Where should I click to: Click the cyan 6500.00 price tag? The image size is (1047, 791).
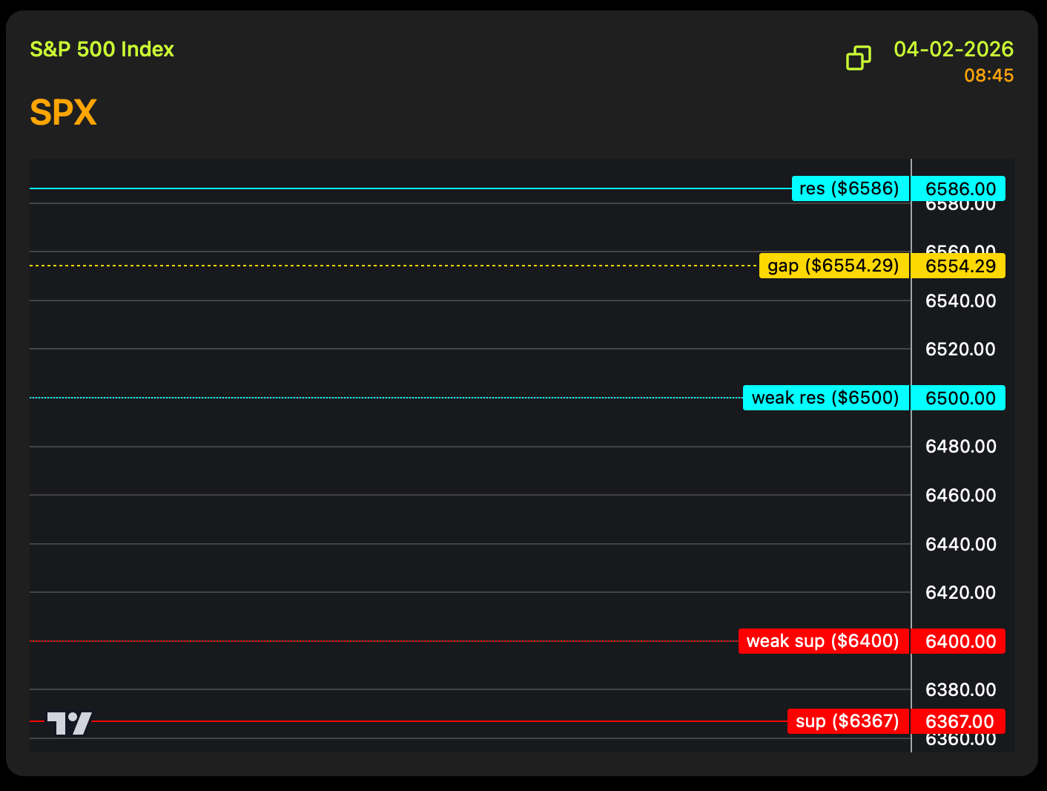(x=960, y=398)
